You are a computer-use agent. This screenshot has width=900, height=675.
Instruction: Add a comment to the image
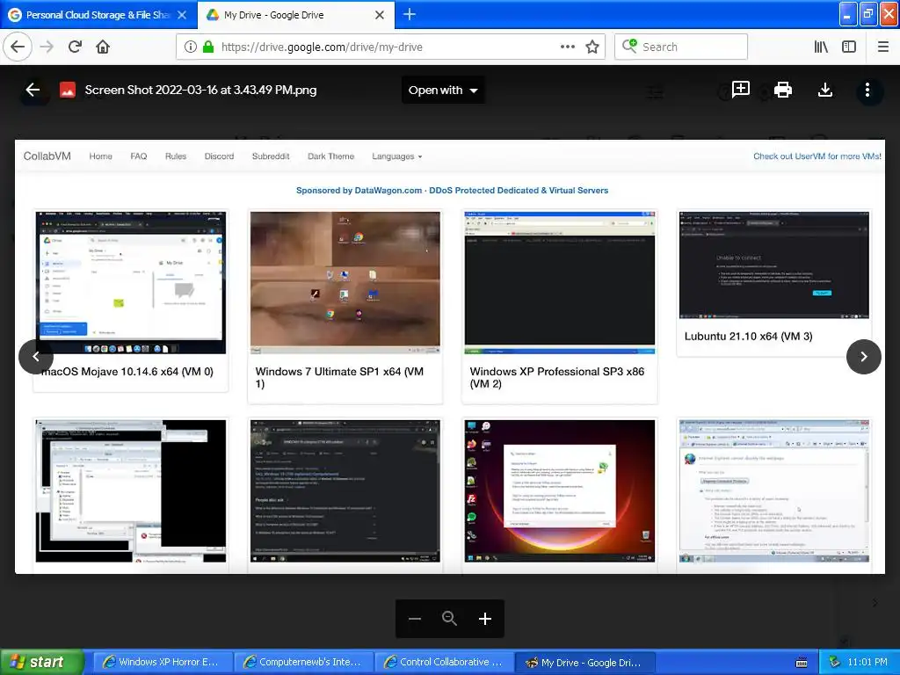[x=740, y=90]
